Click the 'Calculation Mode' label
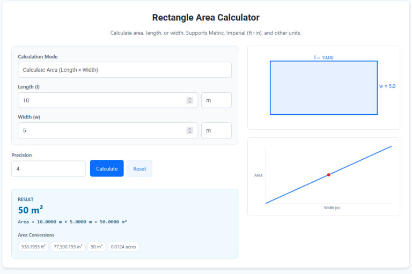This screenshot has height=274, width=412. (38, 57)
